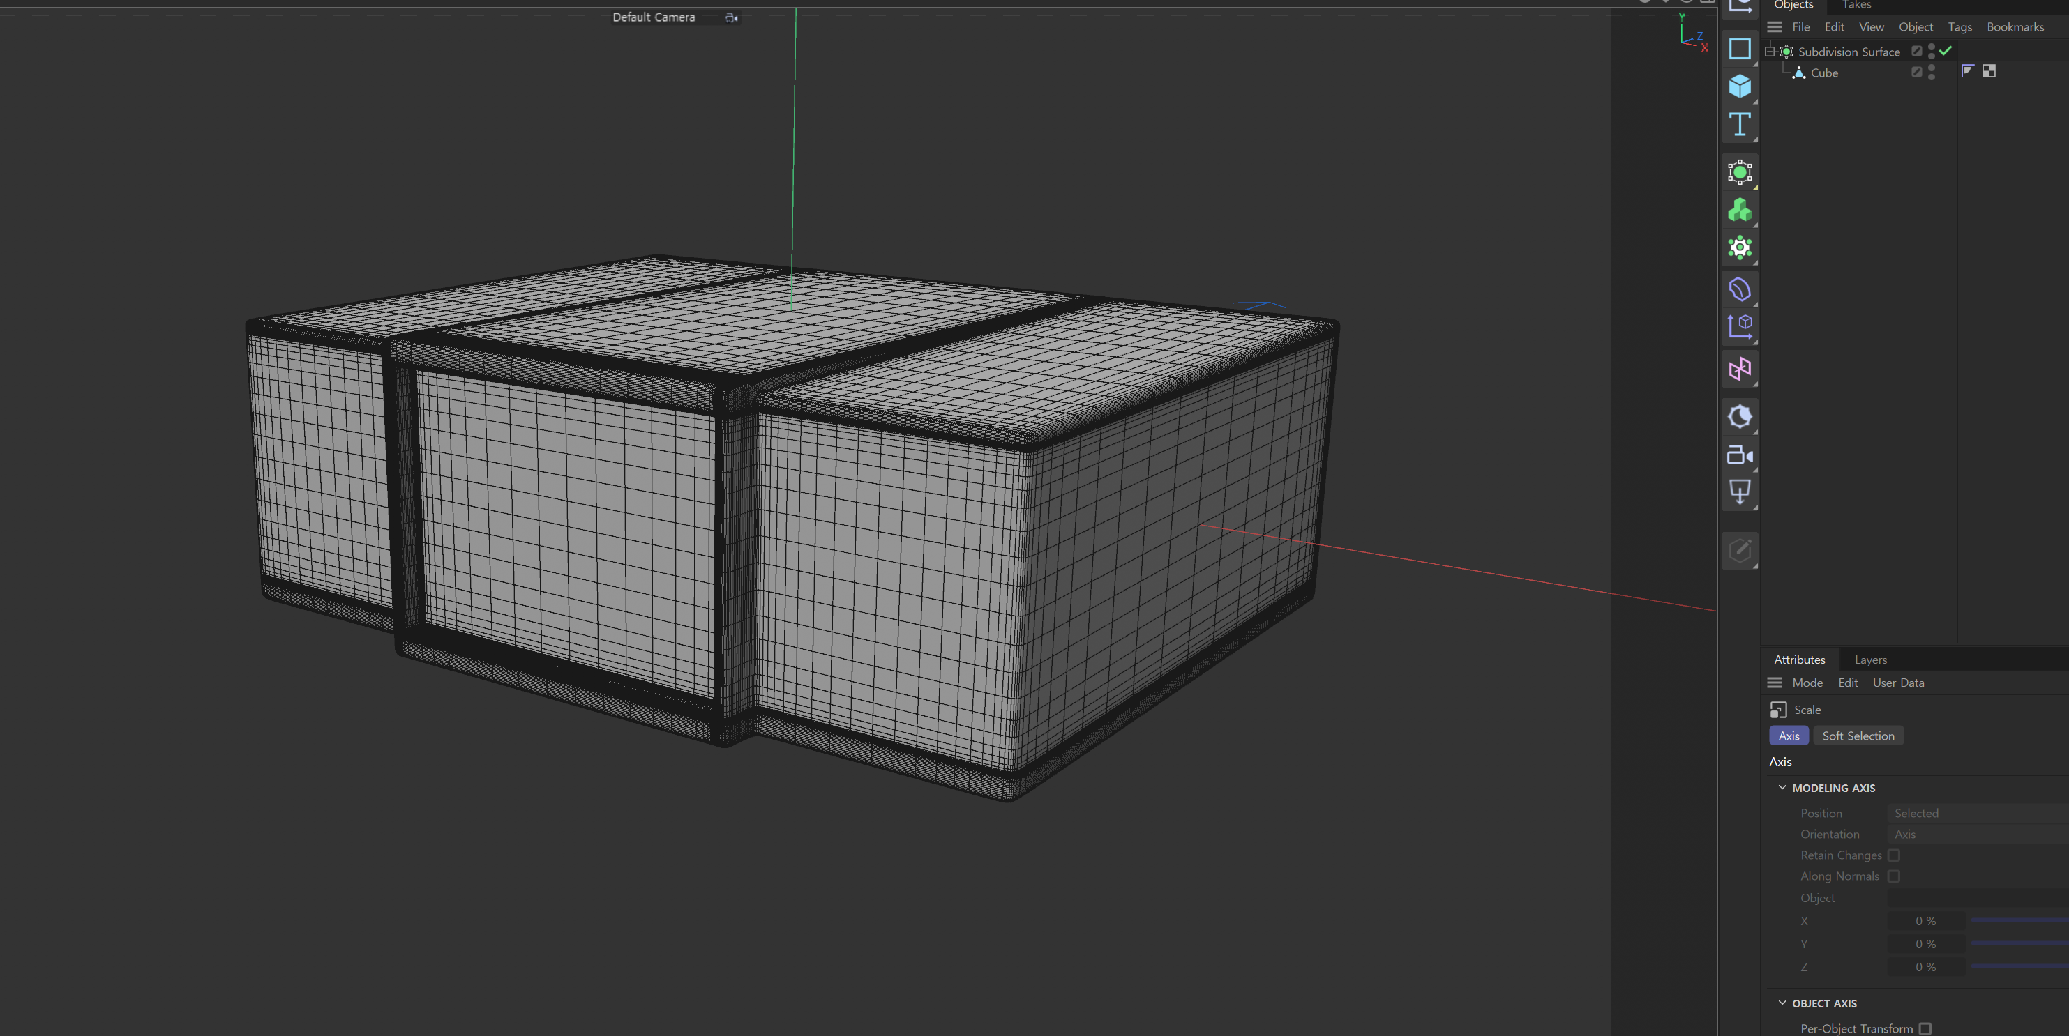Collapse the Subdivision Surface tree hierarchy
This screenshot has height=1036, width=2069.
click(1770, 52)
